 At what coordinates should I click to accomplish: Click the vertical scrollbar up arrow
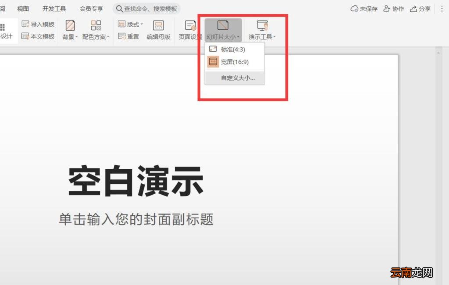(438, 53)
